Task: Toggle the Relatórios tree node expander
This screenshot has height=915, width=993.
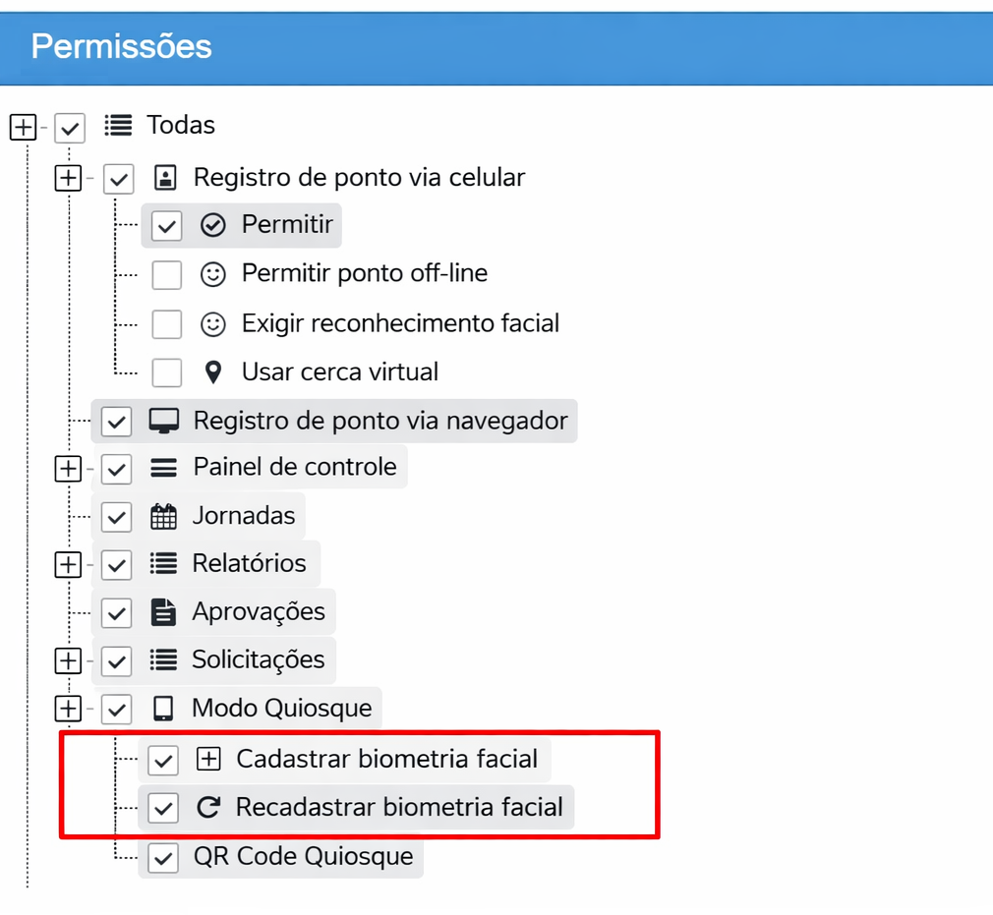Action: (67, 564)
